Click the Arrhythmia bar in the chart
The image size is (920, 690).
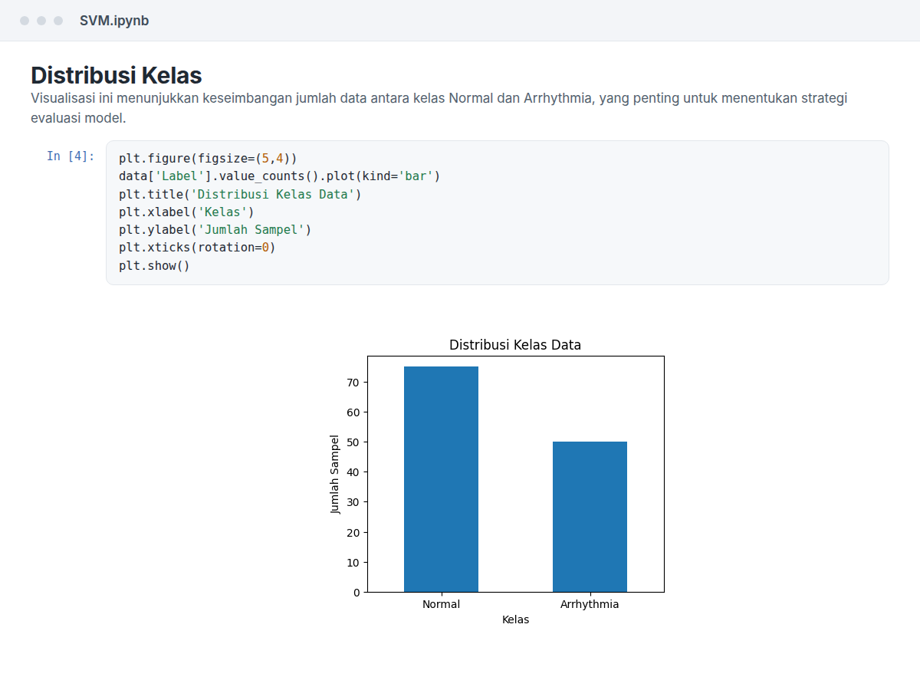click(x=590, y=517)
